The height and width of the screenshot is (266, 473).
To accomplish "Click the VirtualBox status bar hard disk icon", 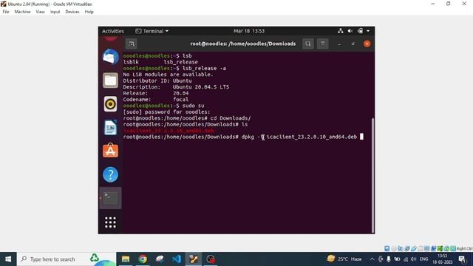I will pyautogui.click(x=387, y=248).
